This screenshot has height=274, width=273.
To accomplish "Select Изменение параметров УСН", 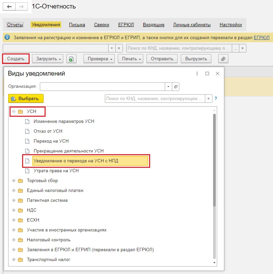I will [x=64, y=121].
